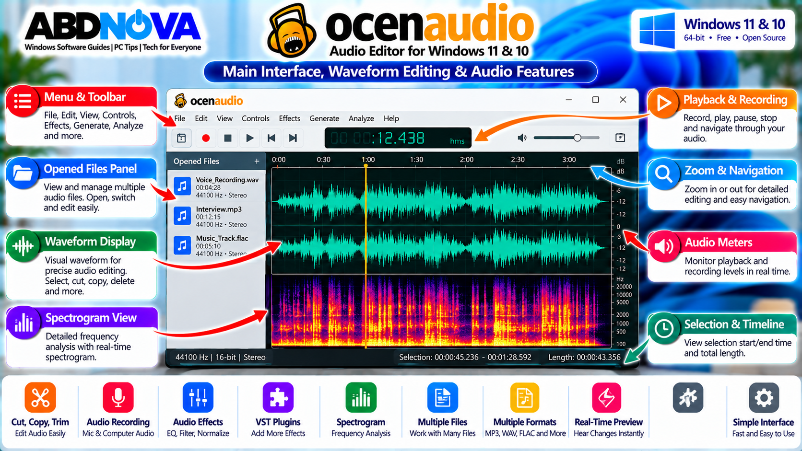802x451 pixels.
Task: Open the Controls menu
Action: (x=256, y=118)
